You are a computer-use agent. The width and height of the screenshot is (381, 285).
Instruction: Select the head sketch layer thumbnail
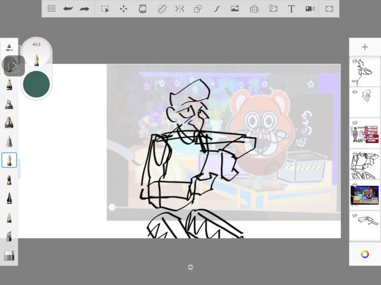365,103
